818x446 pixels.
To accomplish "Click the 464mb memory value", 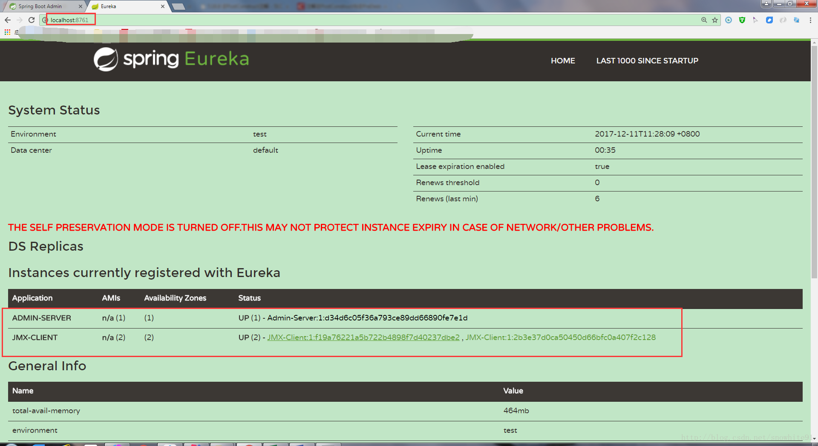I will coord(516,411).
